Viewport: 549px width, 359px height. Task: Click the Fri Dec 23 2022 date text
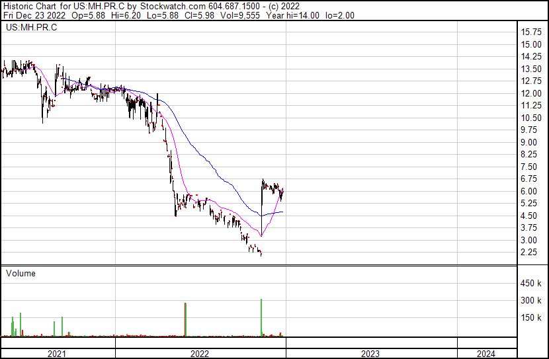(x=34, y=16)
